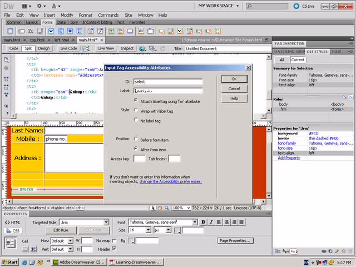Click the Label input field in dialog
This screenshot has height=267, width=356.
coord(168,91)
